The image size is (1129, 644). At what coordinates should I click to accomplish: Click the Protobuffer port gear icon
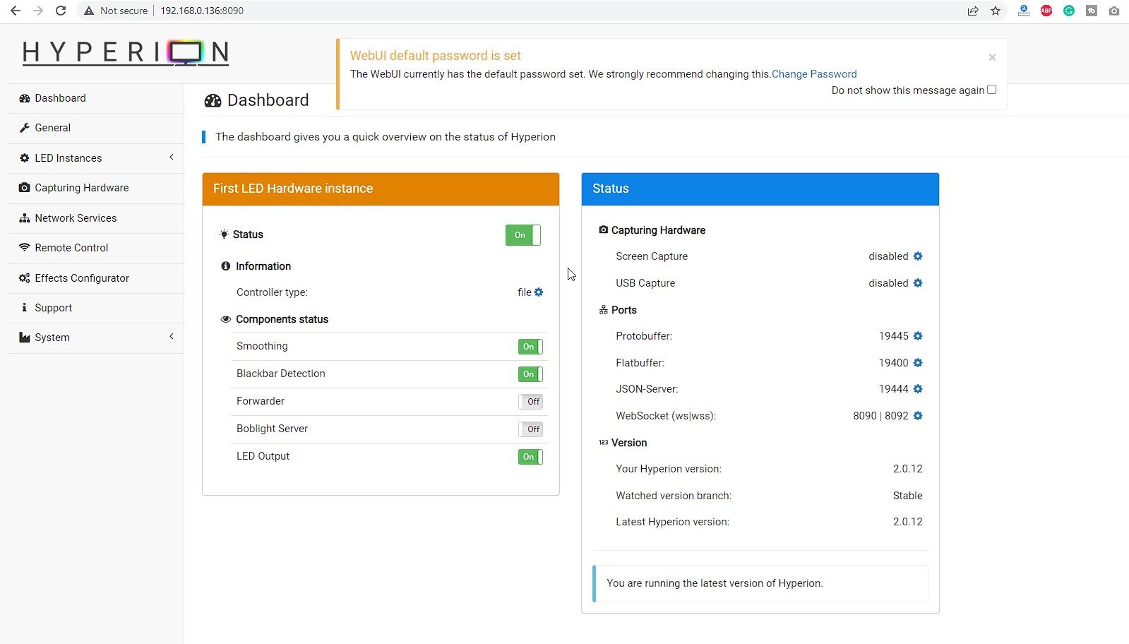click(918, 336)
